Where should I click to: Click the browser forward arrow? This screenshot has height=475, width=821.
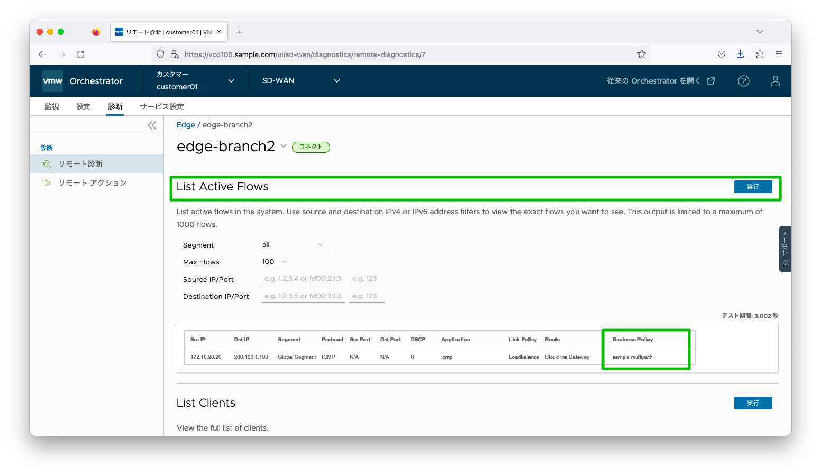pos(61,54)
